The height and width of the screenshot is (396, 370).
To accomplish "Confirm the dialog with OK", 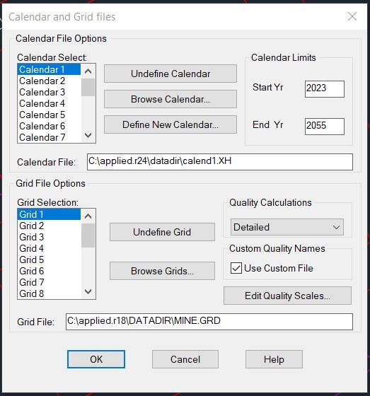I will tap(96, 359).
